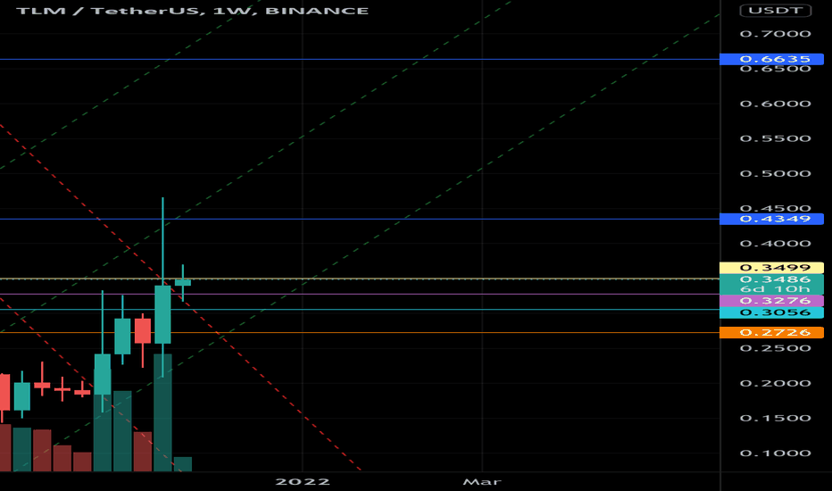Click the 0.1500 price scale value
Screen dimensions: 832x491
coord(775,419)
